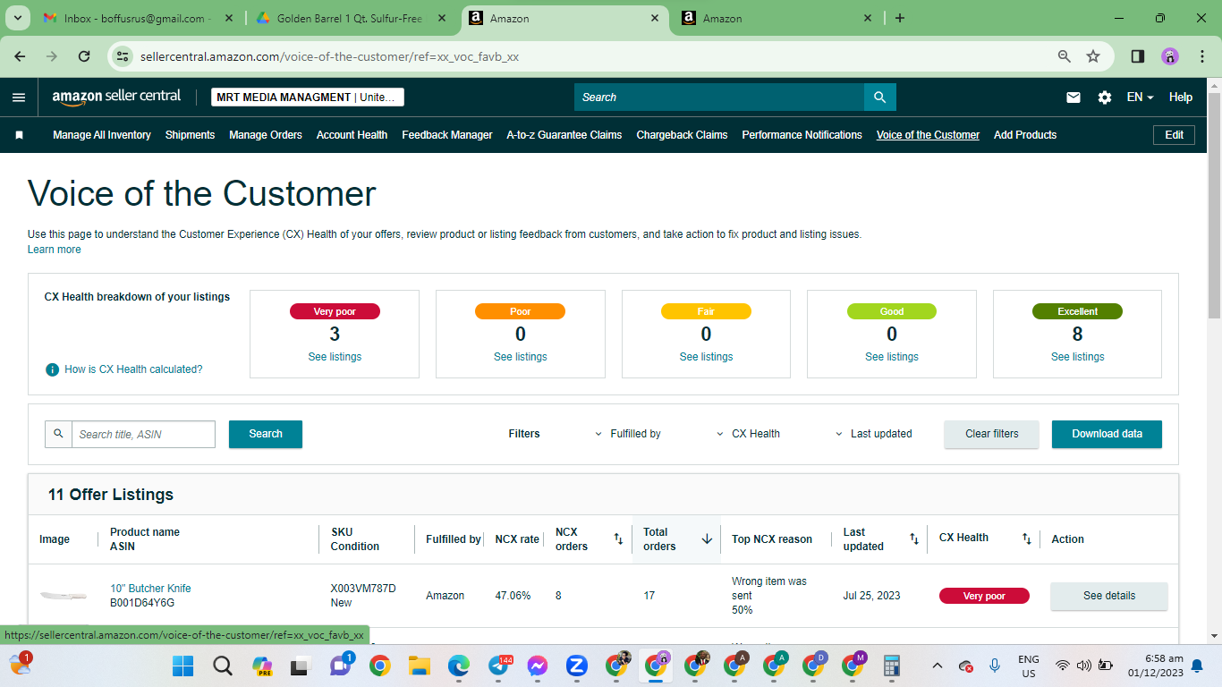
Task: Go to Add Products
Action: 1025,135
